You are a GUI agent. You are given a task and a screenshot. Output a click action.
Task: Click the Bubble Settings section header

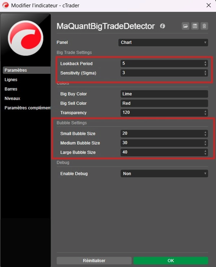[x=72, y=123]
